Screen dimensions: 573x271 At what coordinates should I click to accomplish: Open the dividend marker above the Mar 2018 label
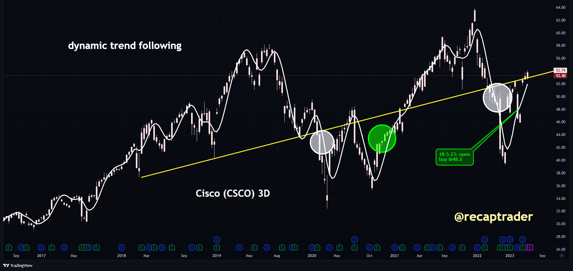point(149,248)
